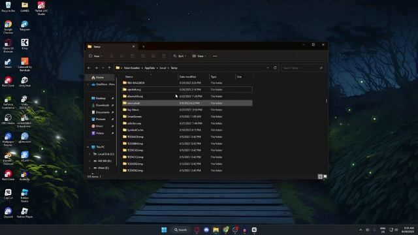
Task: Open the New dropdown in Explorer
Action: (96, 56)
